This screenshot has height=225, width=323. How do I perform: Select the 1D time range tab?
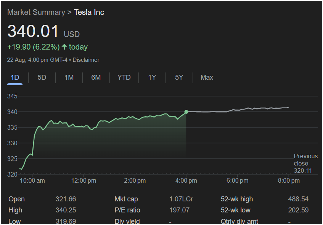click(15, 77)
